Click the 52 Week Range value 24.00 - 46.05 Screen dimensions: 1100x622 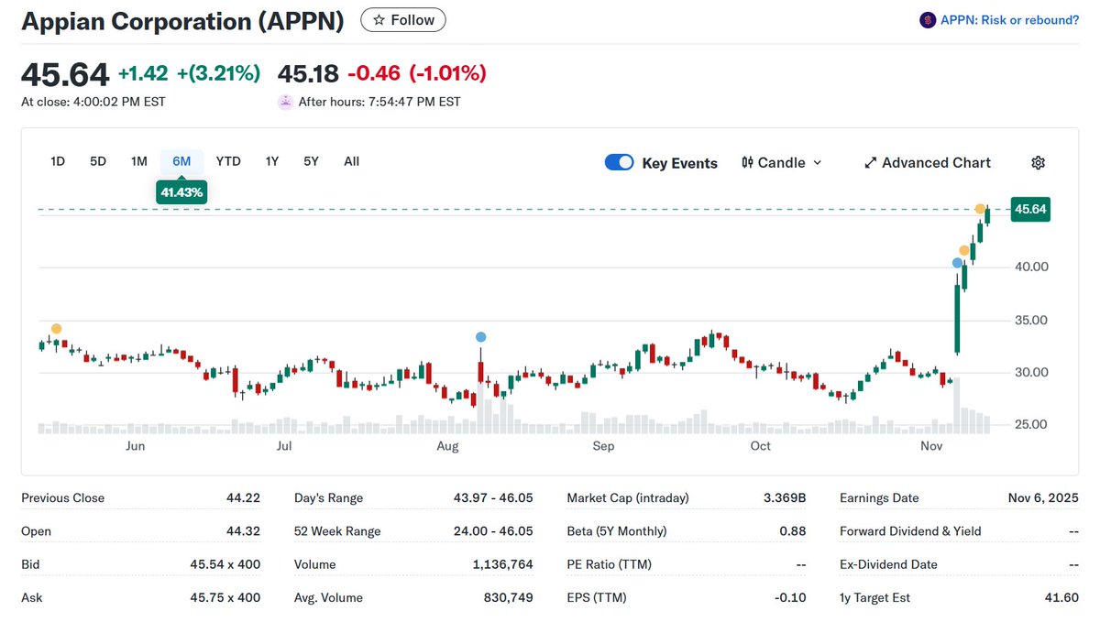tap(493, 531)
